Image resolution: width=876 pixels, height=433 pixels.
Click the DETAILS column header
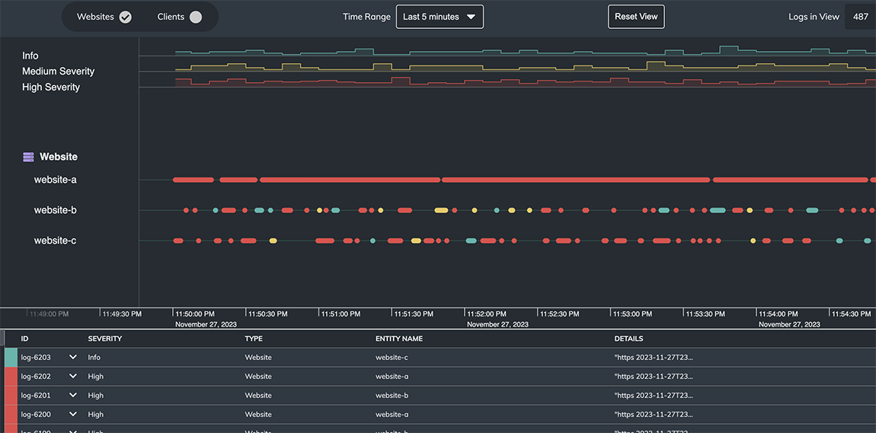click(x=628, y=339)
